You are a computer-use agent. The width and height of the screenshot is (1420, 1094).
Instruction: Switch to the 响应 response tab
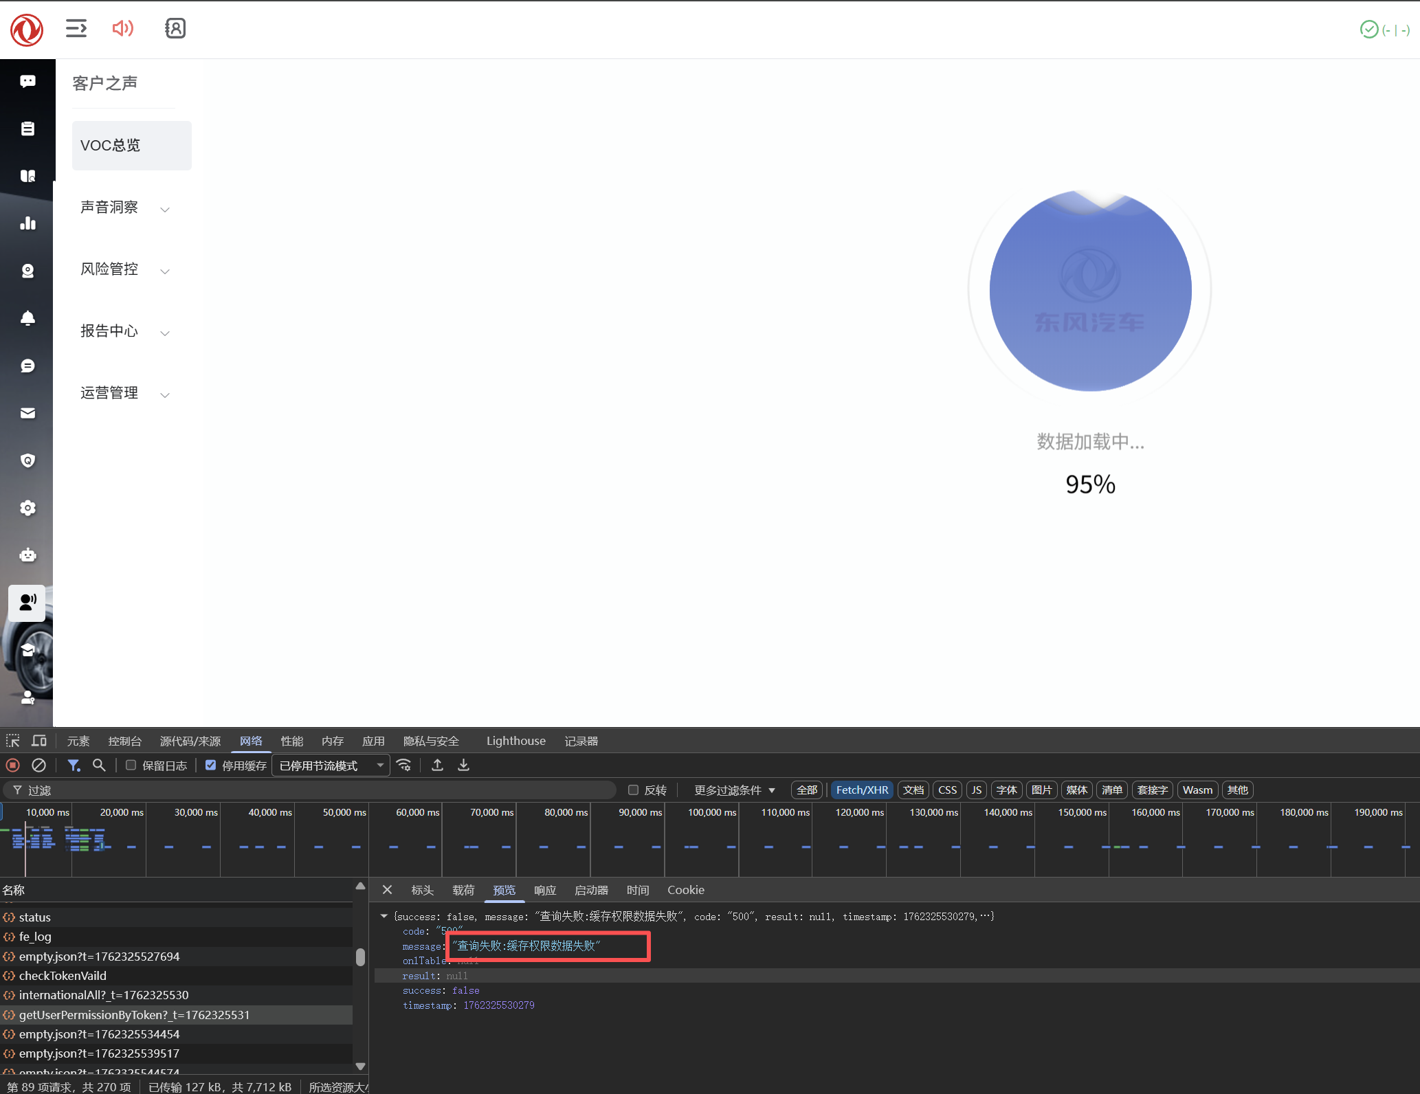point(544,890)
